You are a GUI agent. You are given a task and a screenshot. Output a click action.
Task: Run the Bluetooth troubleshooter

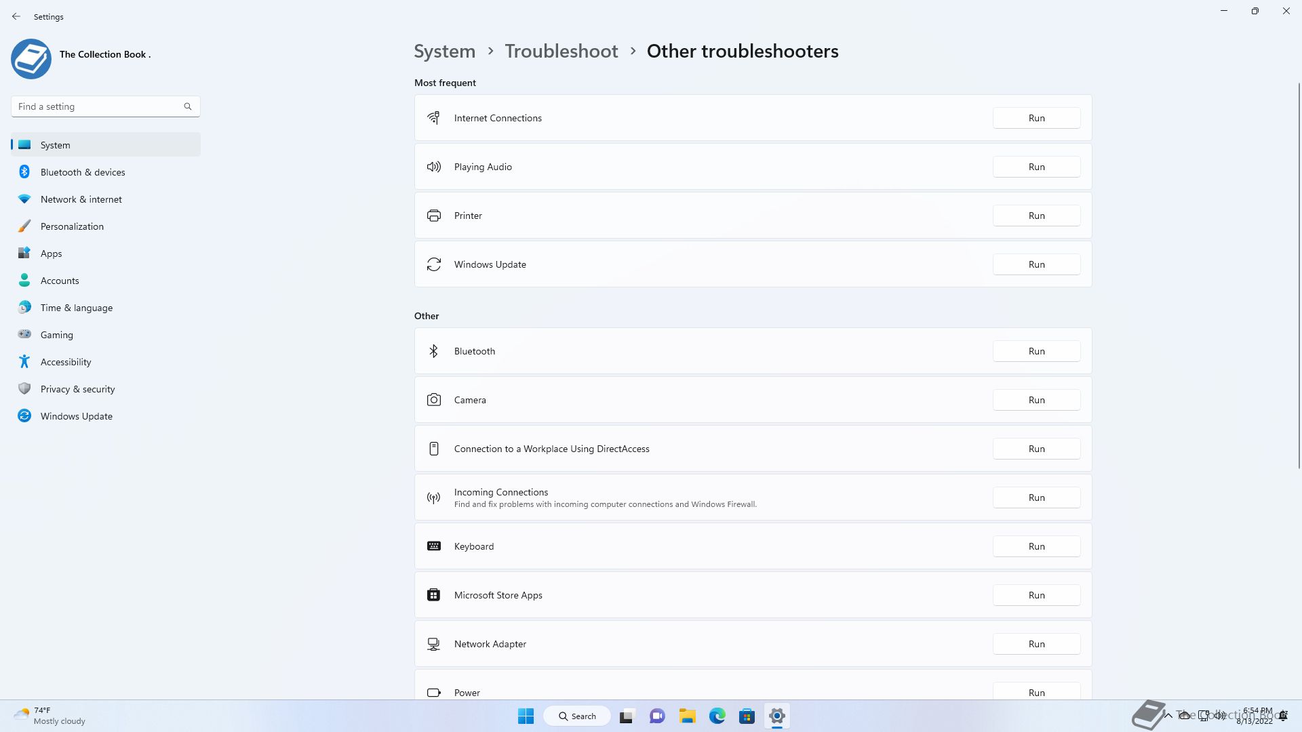[1036, 351]
